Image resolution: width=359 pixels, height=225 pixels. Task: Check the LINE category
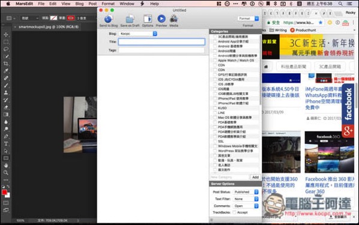(215, 113)
